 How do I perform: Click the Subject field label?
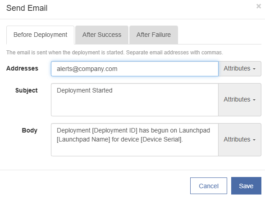point(26,90)
